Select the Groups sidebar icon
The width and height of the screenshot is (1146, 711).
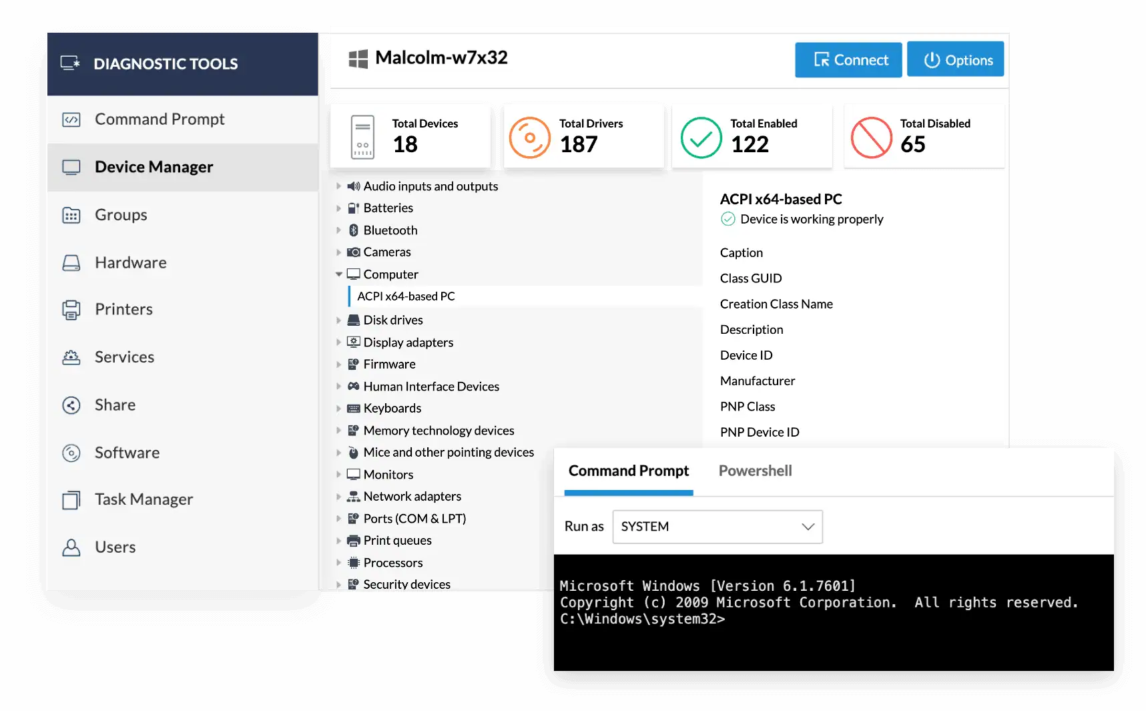pyautogui.click(x=71, y=216)
